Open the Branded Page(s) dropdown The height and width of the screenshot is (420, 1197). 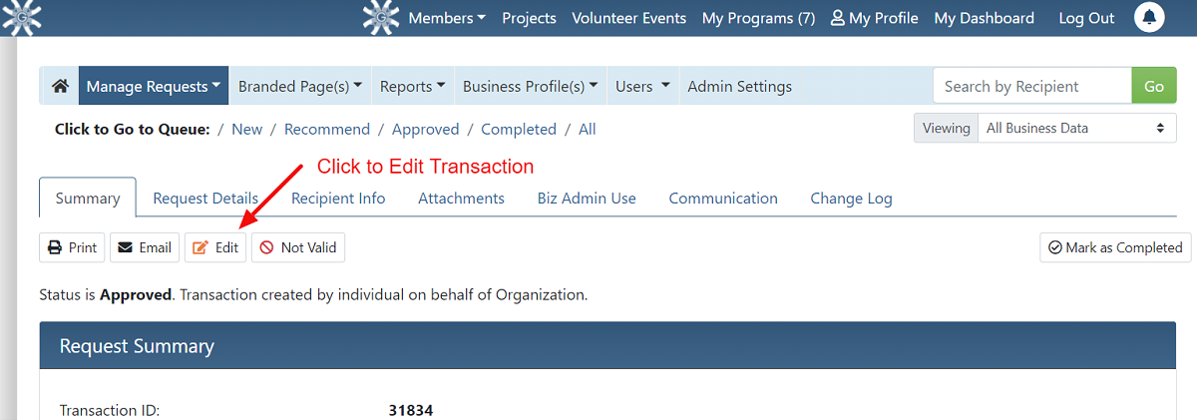(x=299, y=86)
